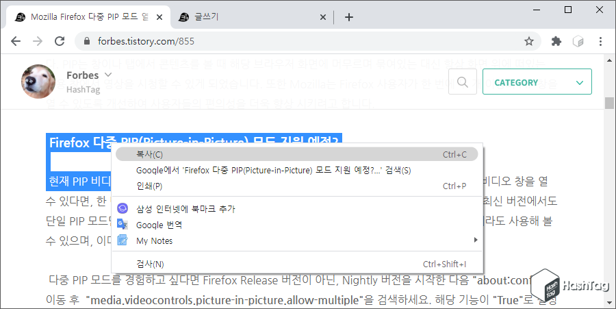This screenshot has height=309, width=616.
Task: Click the cube-shaped extension icon
Action: pyautogui.click(x=578, y=41)
